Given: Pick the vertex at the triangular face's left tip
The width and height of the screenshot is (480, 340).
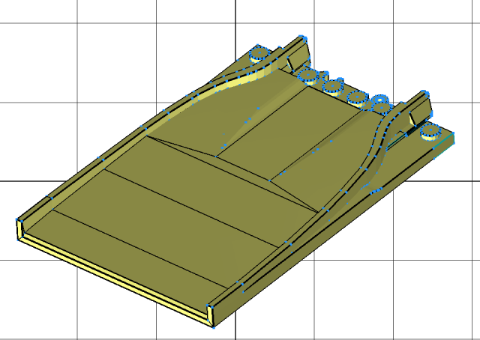Looking at the screenshot, I should point(146,136).
